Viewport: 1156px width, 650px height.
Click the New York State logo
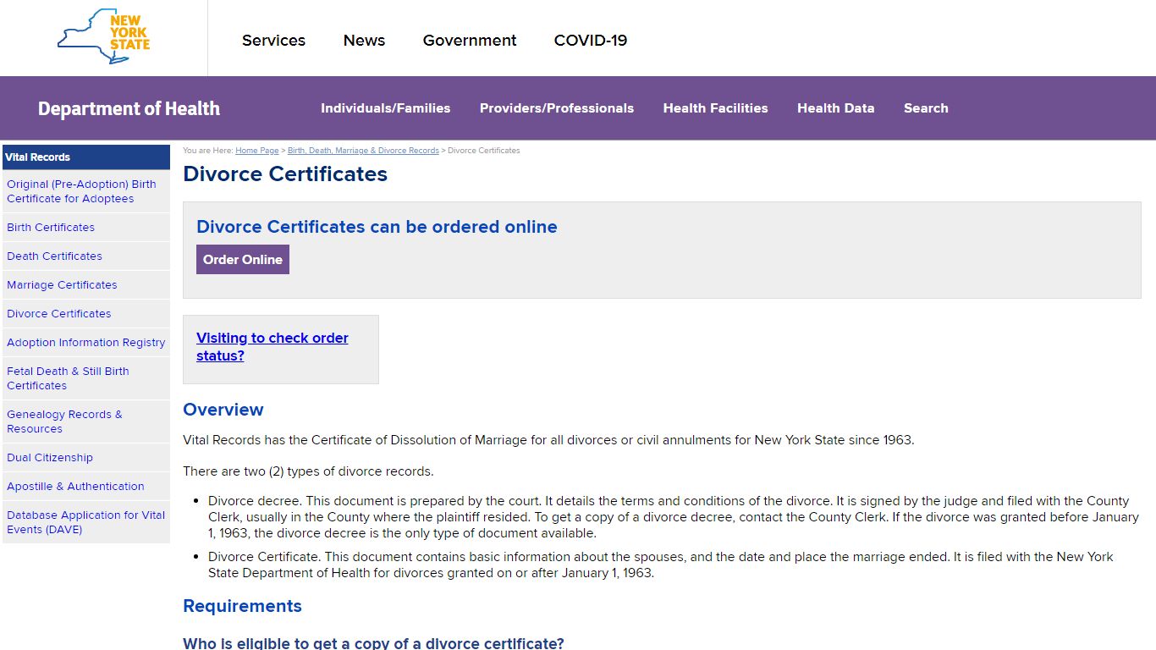pyautogui.click(x=103, y=36)
